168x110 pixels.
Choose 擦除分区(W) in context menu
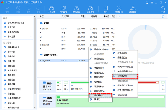click(x=100, y=91)
